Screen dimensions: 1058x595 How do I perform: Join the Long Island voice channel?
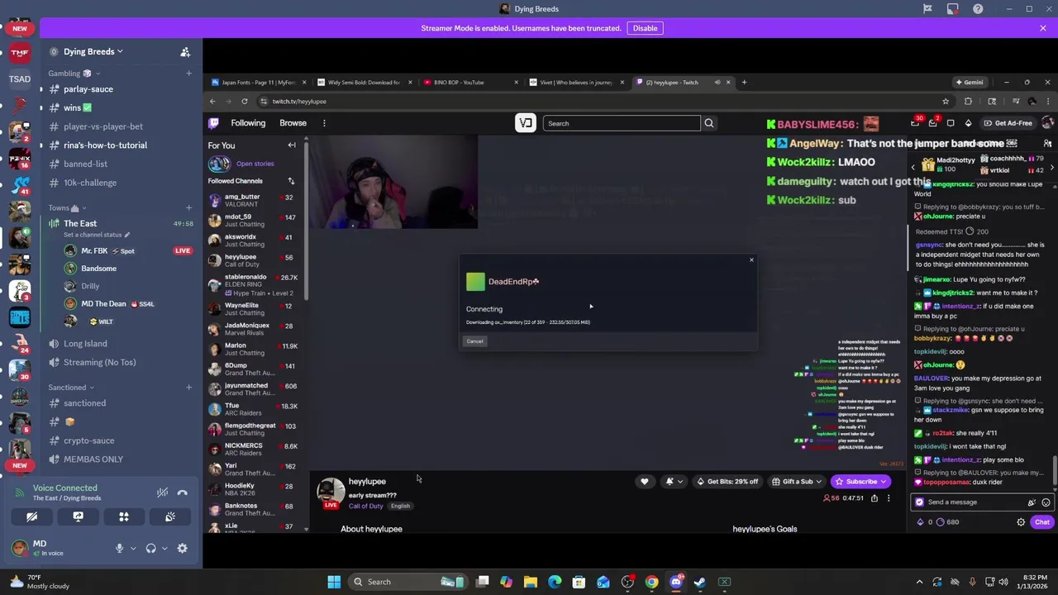[85, 344]
